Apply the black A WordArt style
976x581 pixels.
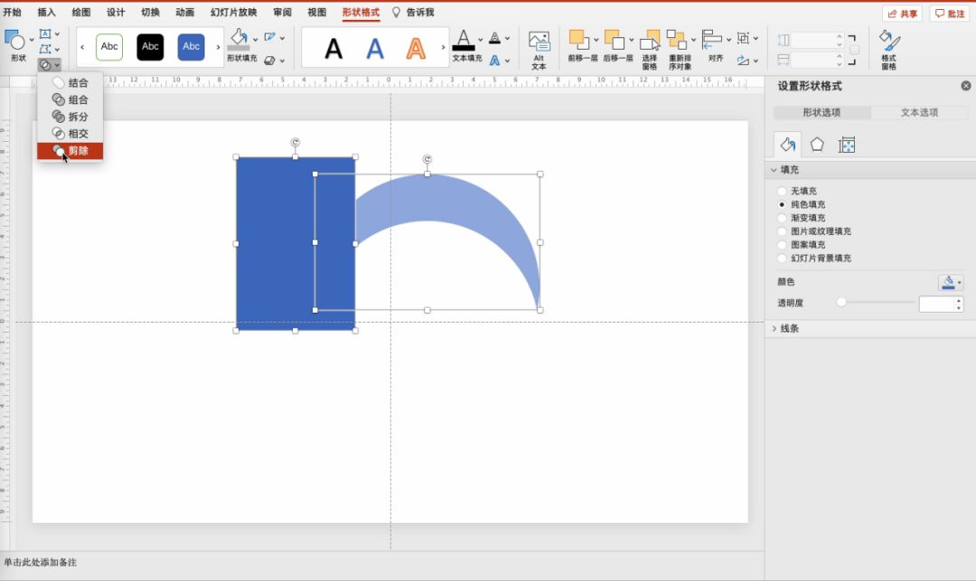(x=333, y=48)
